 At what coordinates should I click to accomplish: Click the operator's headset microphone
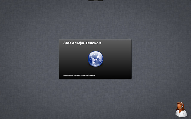(x=180, y=108)
